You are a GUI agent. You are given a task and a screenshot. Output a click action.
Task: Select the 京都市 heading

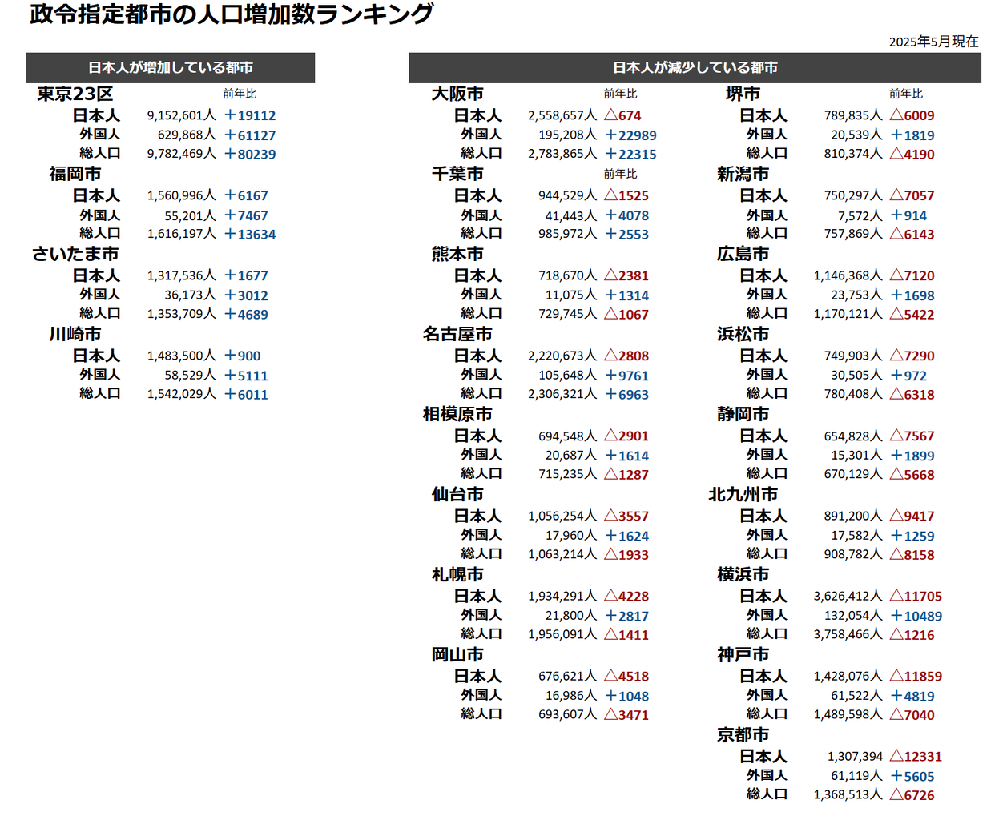pyautogui.click(x=743, y=734)
